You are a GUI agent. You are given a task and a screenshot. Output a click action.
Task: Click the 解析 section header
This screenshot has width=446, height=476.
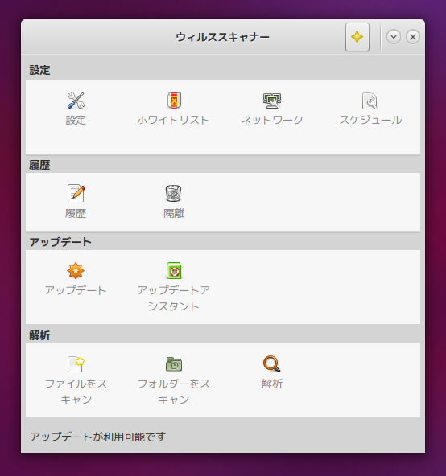[39, 335]
